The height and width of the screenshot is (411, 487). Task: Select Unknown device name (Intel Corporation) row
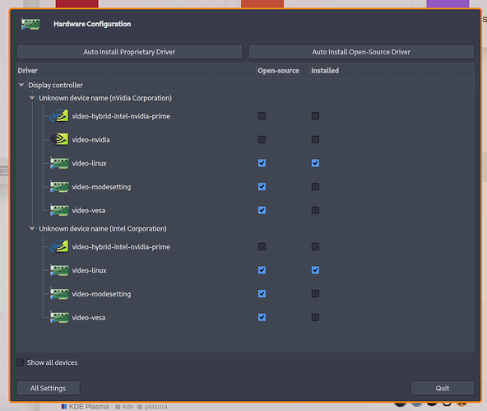103,229
